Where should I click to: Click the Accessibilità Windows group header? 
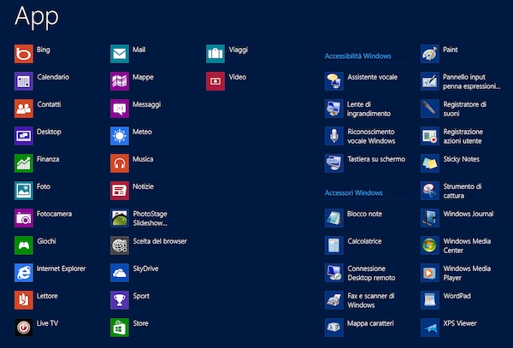tap(358, 56)
